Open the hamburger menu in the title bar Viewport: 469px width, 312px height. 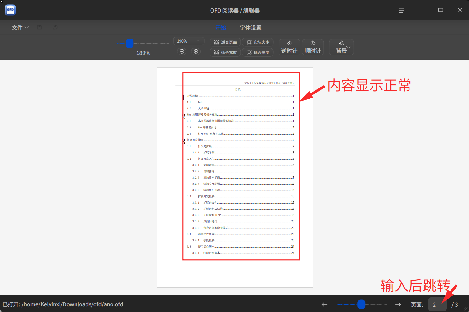pos(401,10)
